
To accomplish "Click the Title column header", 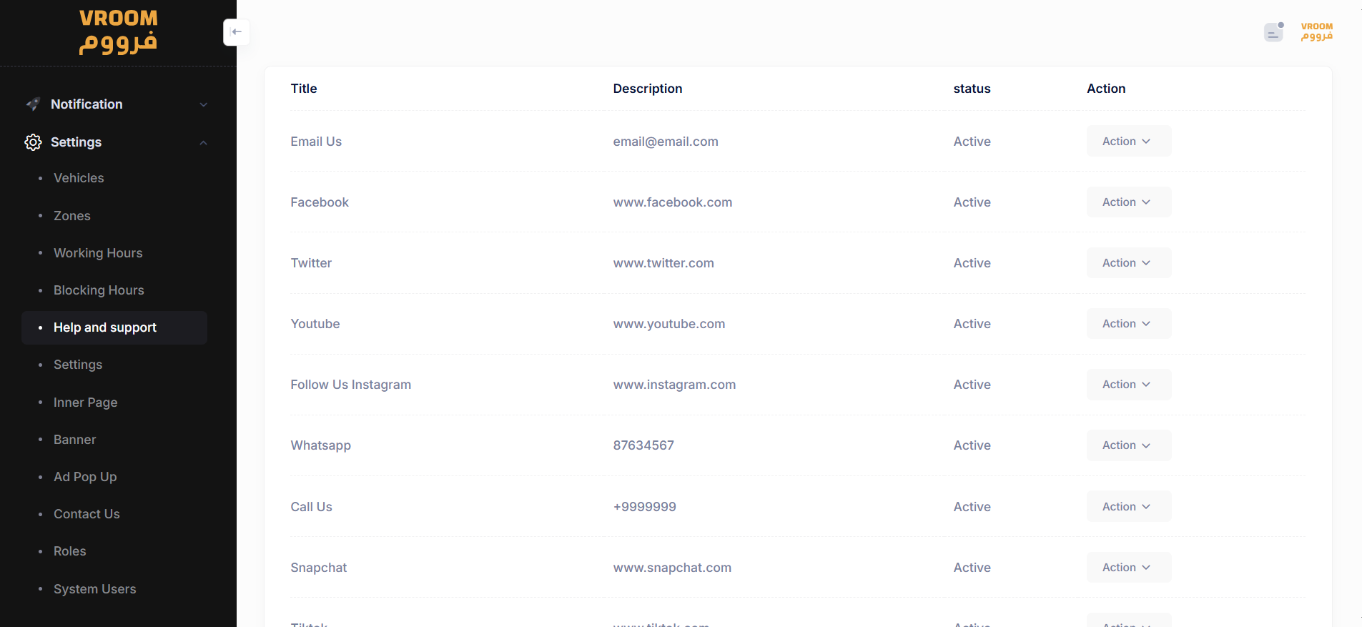I will [304, 89].
